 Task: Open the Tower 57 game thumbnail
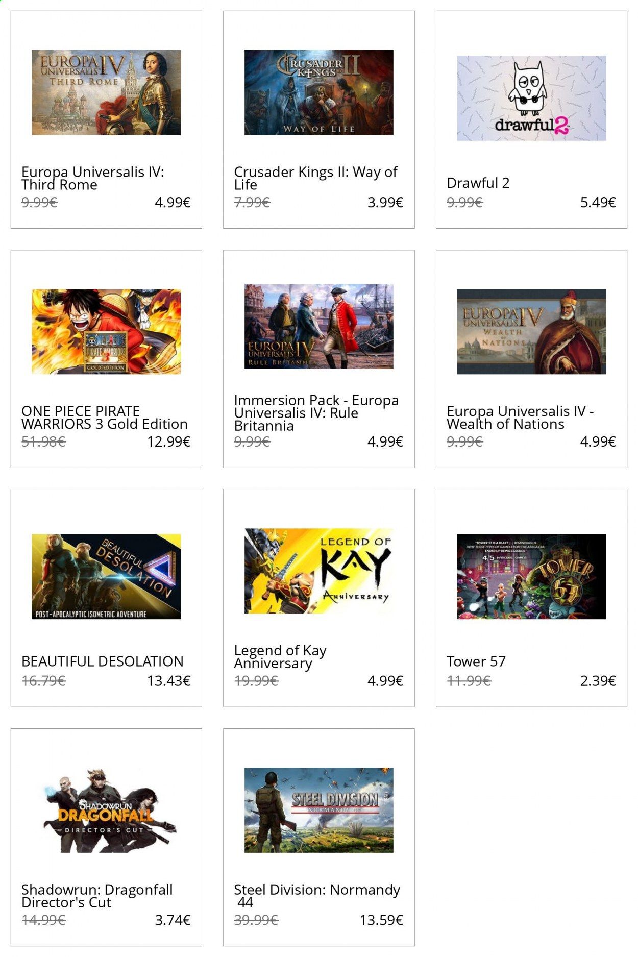(531, 577)
